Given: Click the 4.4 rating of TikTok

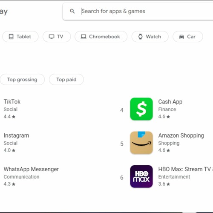Looking at the screenshot, I should coord(9,117).
